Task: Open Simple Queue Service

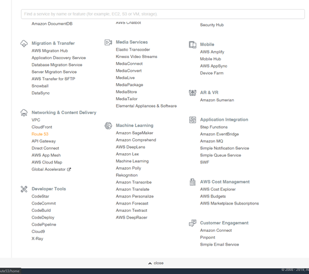Action: click(x=220, y=156)
